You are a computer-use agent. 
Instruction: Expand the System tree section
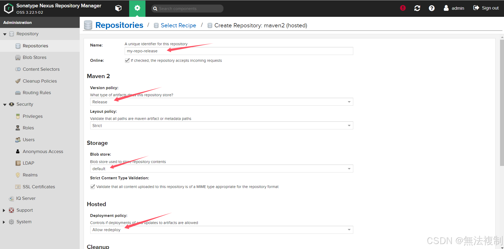click(x=4, y=222)
